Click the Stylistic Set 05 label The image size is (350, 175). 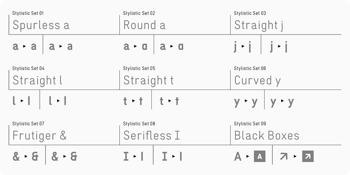(x=139, y=68)
